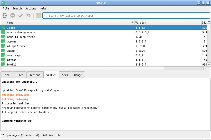Click the OctoPkg ghost icon in title bar
This screenshot has height=140, width=211.
[x=3, y=3]
